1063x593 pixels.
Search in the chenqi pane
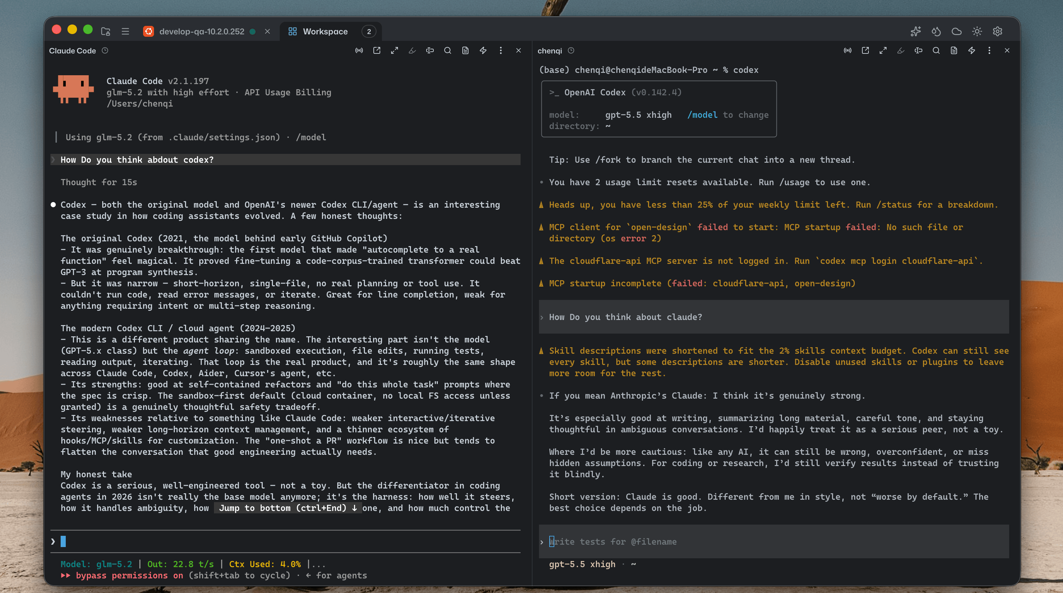pyautogui.click(x=936, y=50)
